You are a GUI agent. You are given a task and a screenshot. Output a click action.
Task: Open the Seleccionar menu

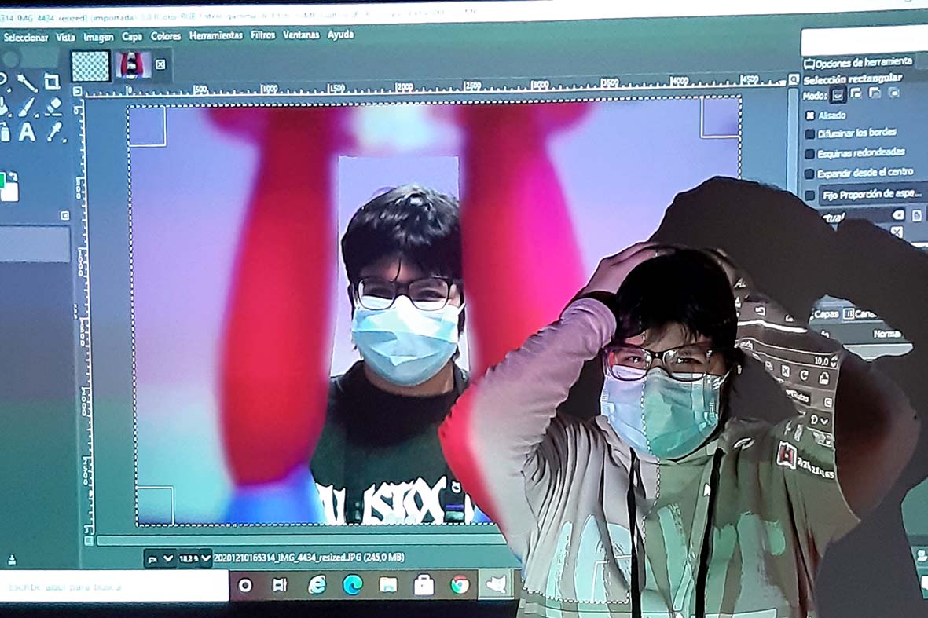click(x=25, y=37)
